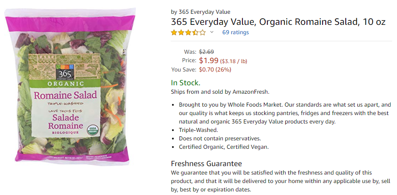Click Ships from and sold by AmazonFresh text
Image resolution: width=397 pixels, height=195 pixels.
[220, 92]
